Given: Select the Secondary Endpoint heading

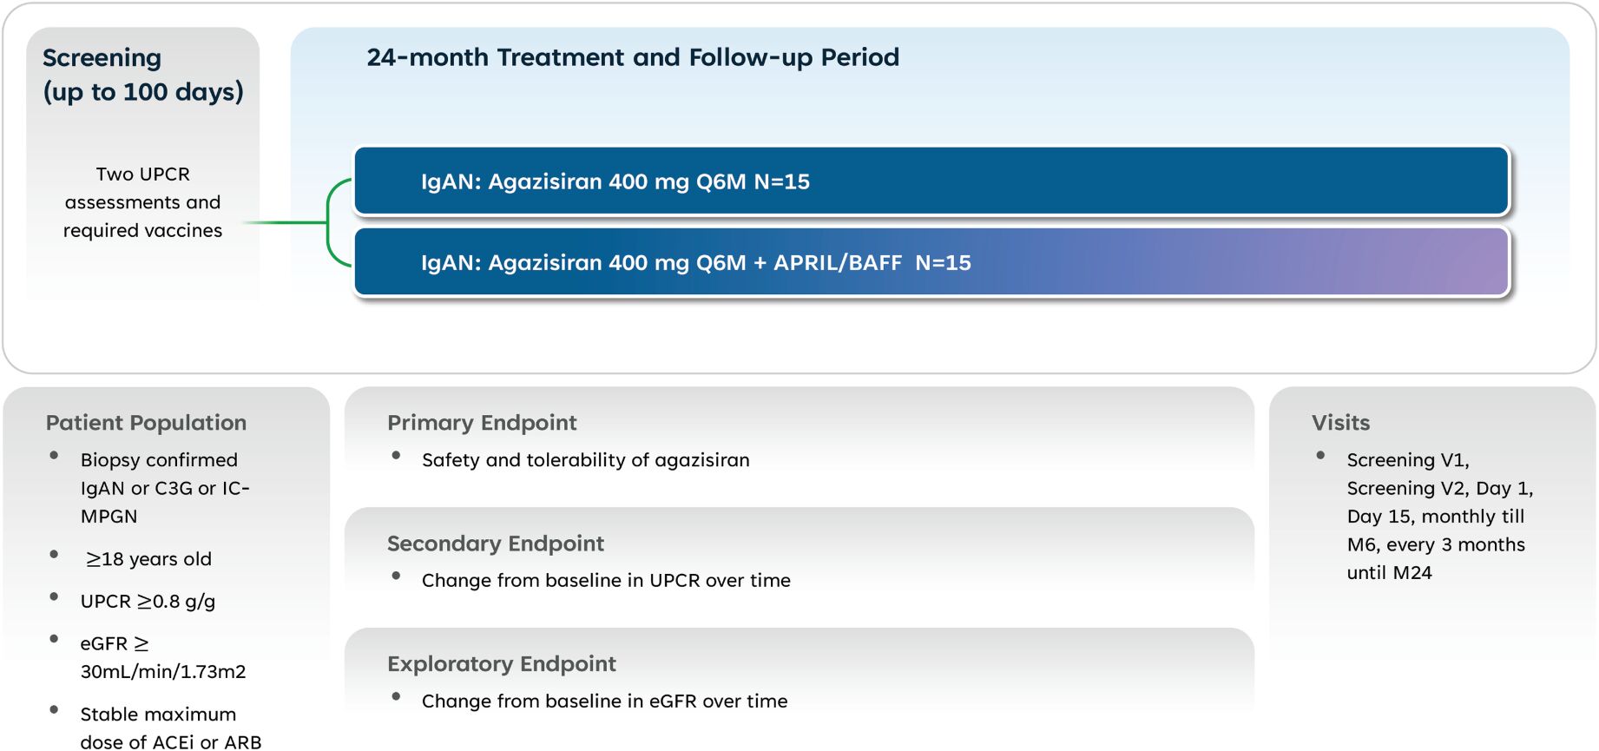Looking at the screenshot, I should [x=496, y=543].
